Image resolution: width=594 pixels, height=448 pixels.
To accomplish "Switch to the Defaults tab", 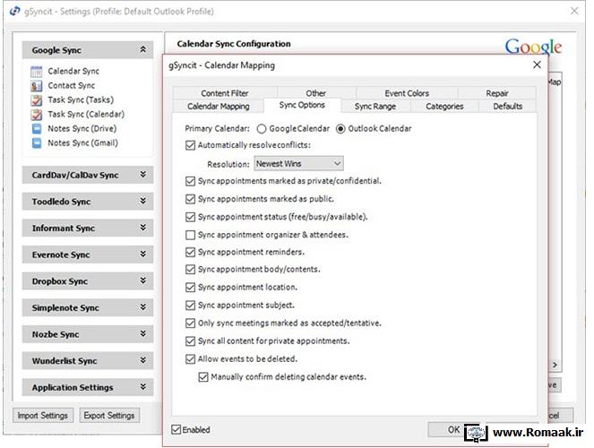I will click(x=508, y=107).
